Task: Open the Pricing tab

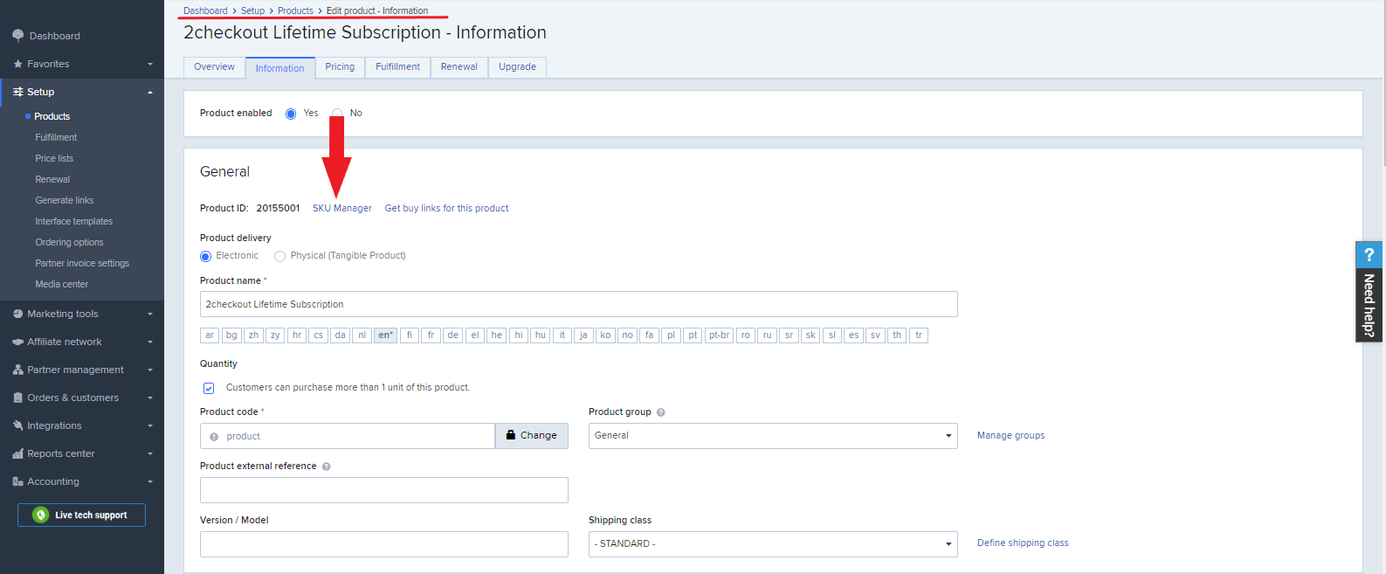Action: pos(340,67)
